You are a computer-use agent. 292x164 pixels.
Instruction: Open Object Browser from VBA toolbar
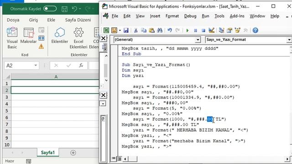[x=237, y=30]
